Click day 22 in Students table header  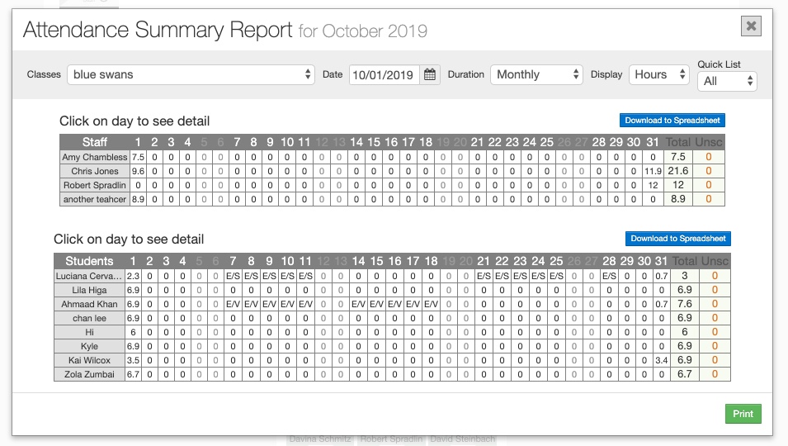click(502, 261)
